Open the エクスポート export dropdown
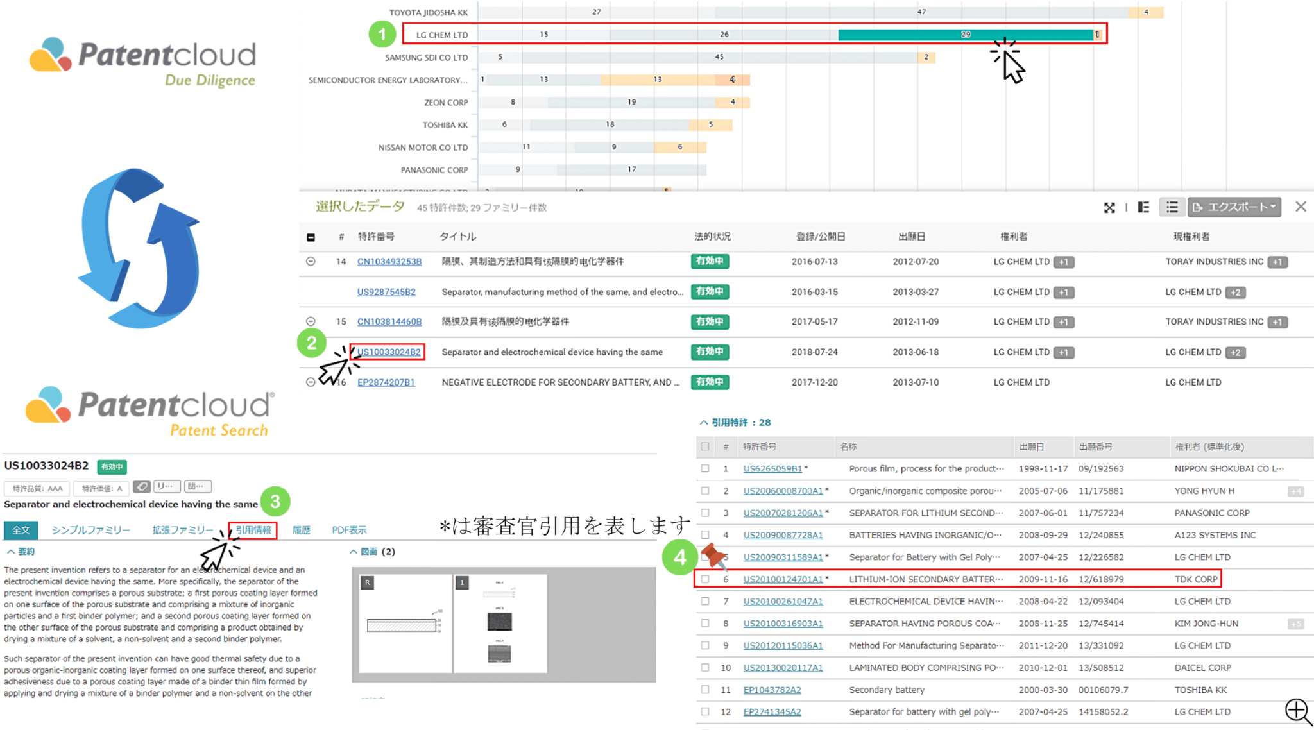This screenshot has width=1314, height=730. point(1234,207)
